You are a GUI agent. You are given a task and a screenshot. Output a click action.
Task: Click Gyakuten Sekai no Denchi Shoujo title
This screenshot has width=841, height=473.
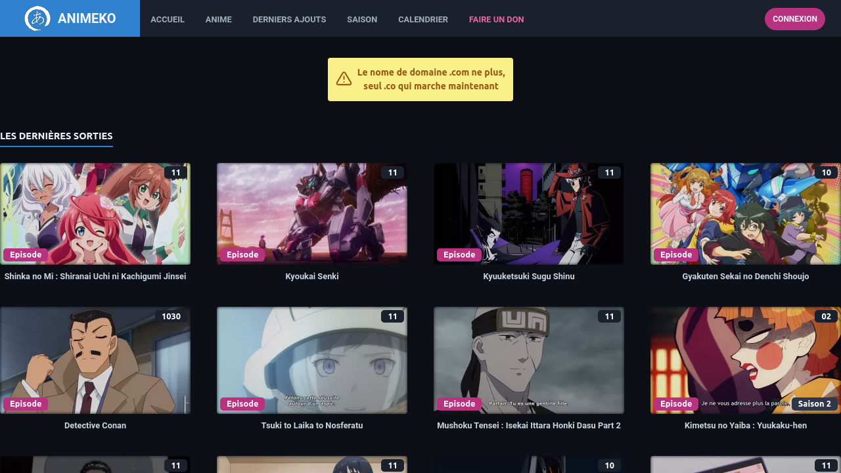click(746, 277)
